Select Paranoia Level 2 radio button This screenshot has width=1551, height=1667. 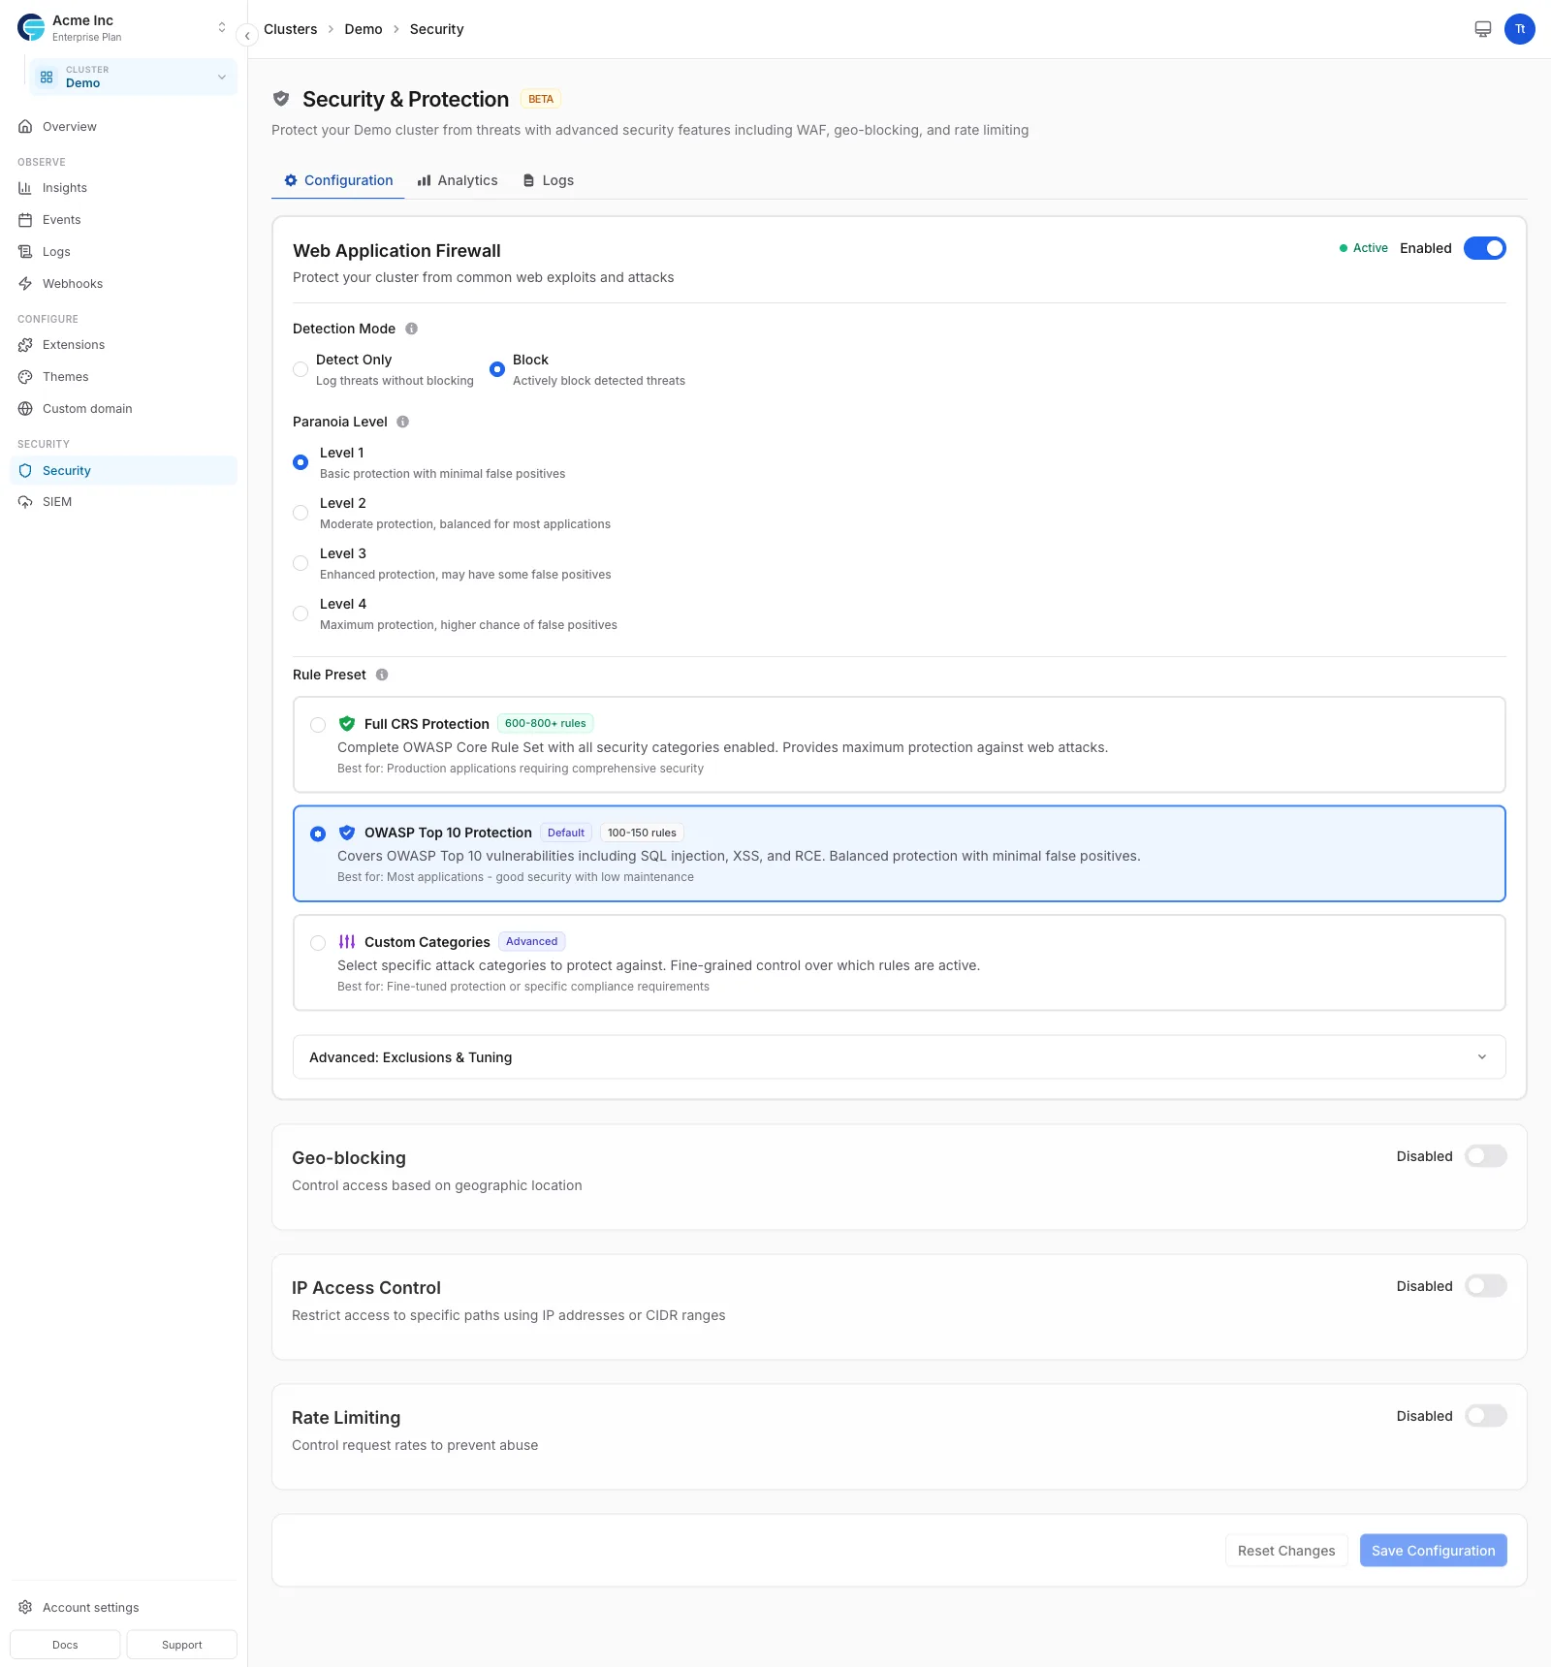pyautogui.click(x=301, y=513)
